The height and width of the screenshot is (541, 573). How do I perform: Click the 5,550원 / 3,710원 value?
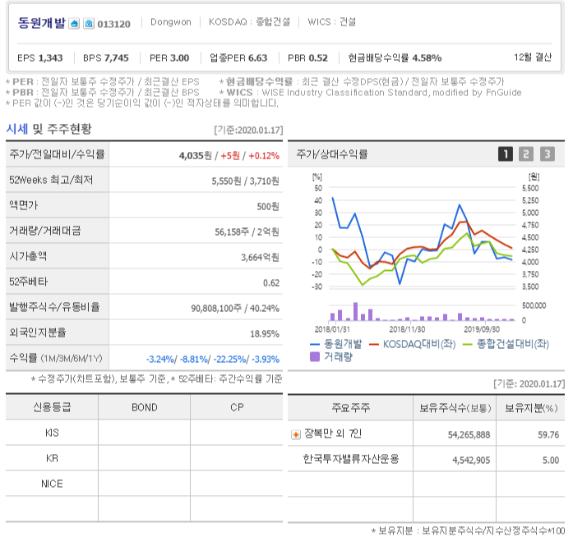pyautogui.click(x=245, y=181)
